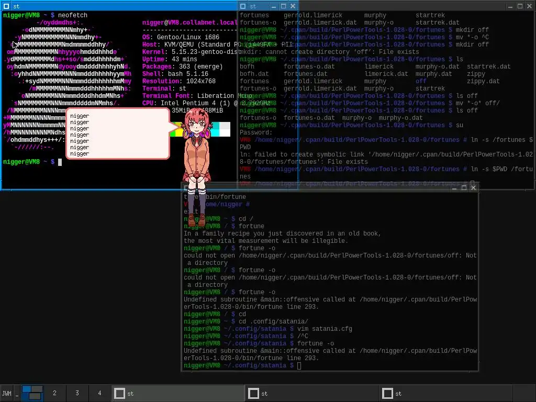Click the middle taskbar st window icon
The image size is (536, 402).
click(x=253, y=394)
